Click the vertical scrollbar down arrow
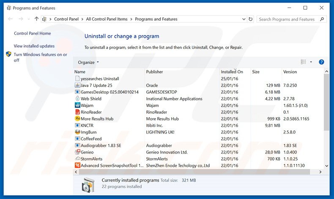 pyautogui.click(x=326, y=166)
